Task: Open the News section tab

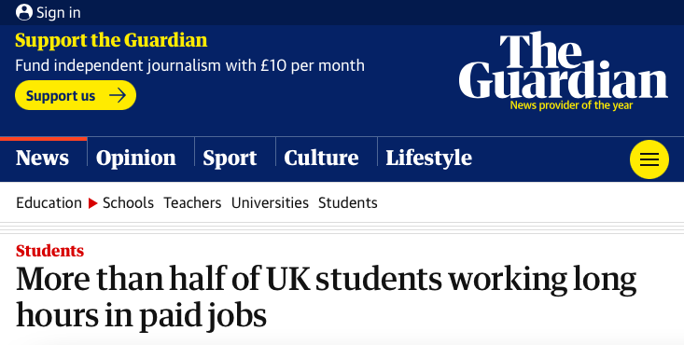Action: [x=42, y=158]
